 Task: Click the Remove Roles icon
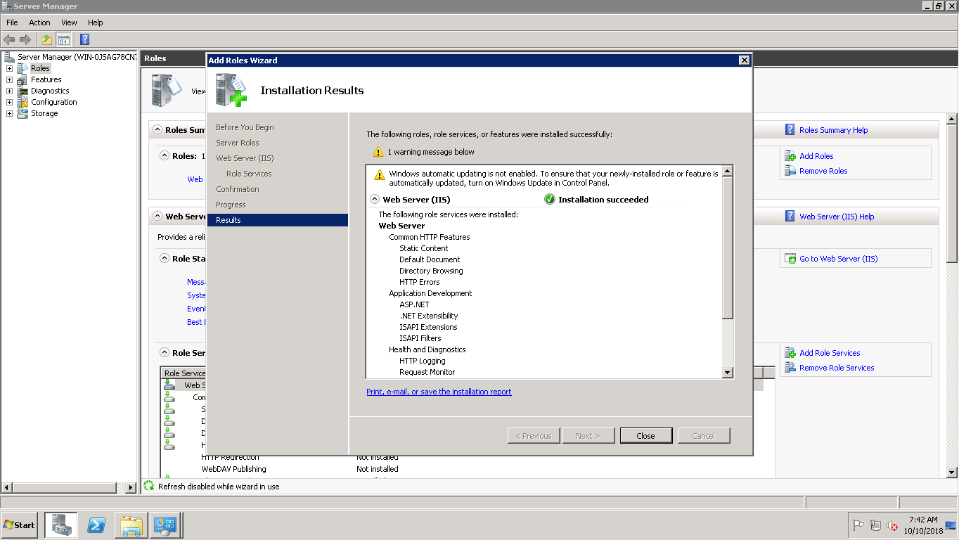(790, 171)
